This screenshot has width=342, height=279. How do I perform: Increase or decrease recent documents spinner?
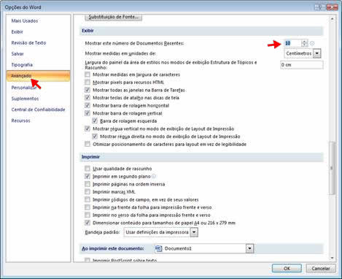coord(304,43)
